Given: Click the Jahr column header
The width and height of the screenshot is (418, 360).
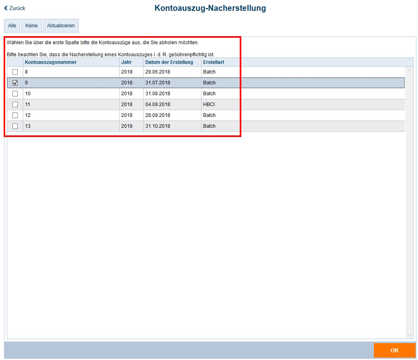Looking at the screenshot, I should click(126, 62).
